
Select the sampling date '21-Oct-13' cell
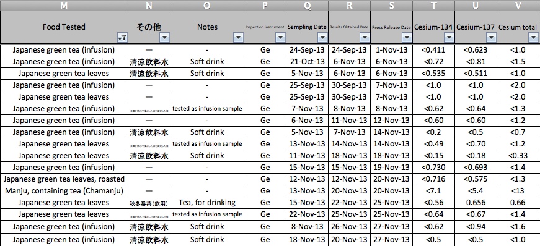pos(307,62)
